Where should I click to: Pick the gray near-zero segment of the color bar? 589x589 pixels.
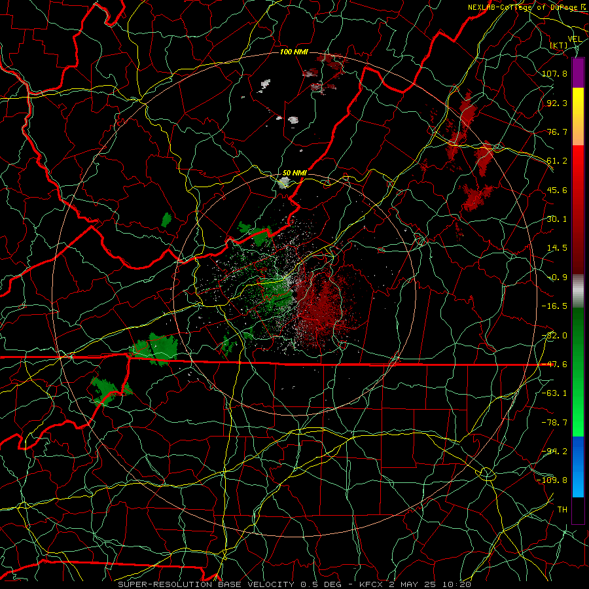[x=578, y=291]
